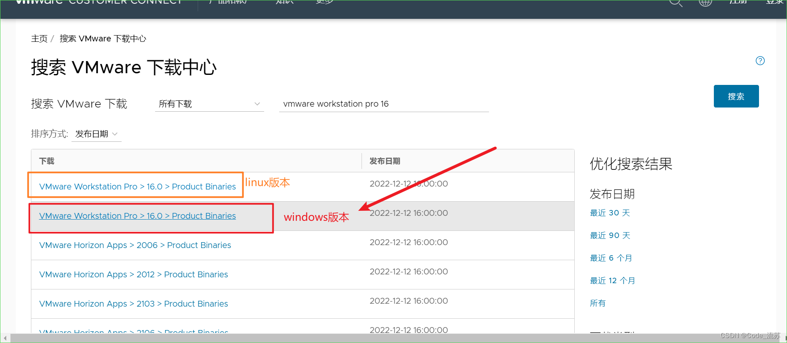Open the globe language icon in top navigation

pyautogui.click(x=705, y=3)
